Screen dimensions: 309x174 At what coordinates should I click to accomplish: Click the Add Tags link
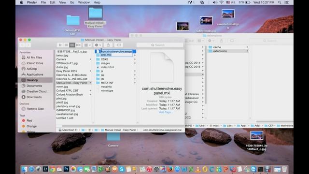166,112
